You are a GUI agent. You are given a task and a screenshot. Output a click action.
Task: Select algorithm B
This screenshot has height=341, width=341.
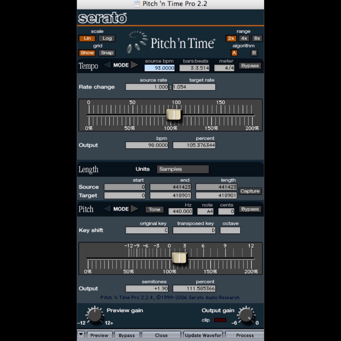tap(254, 53)
